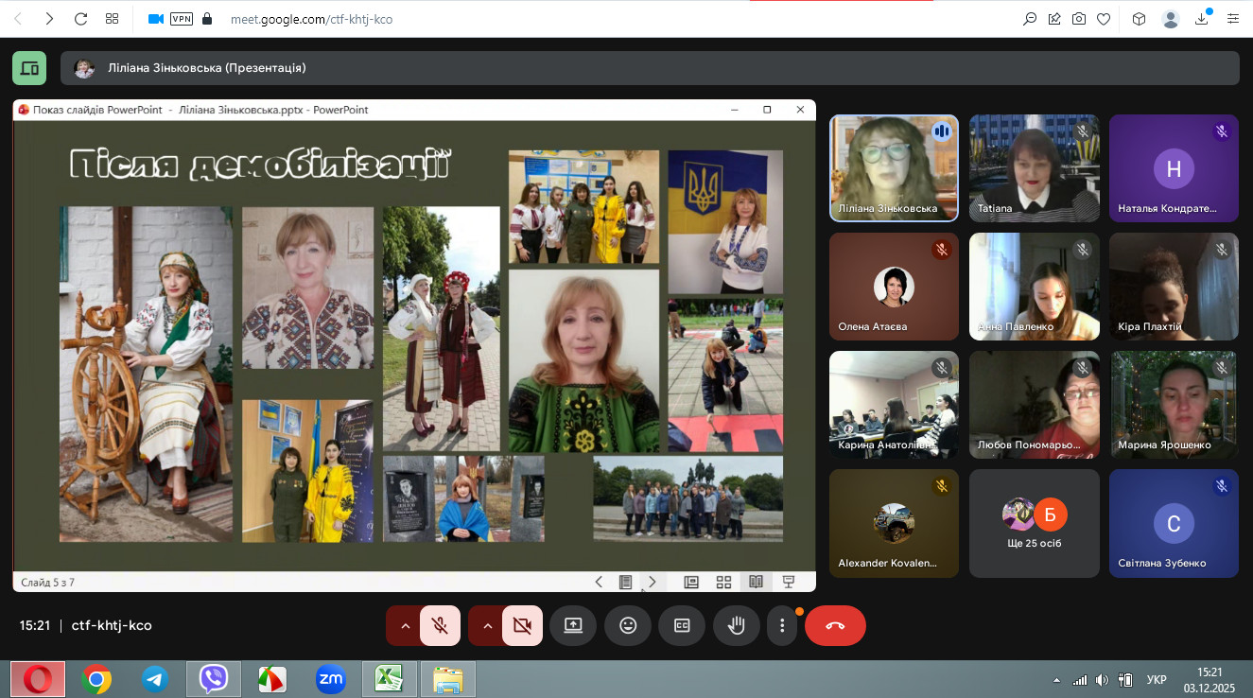Click the Opera downloads icon
The width and height of the screenshot is (1253, 698).
pos(1203,19)
